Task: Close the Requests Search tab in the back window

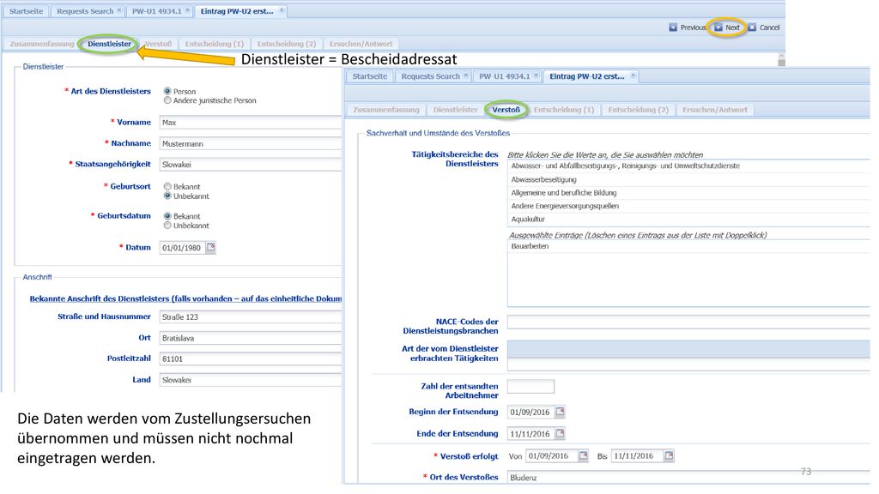Action: click(119, 10)
